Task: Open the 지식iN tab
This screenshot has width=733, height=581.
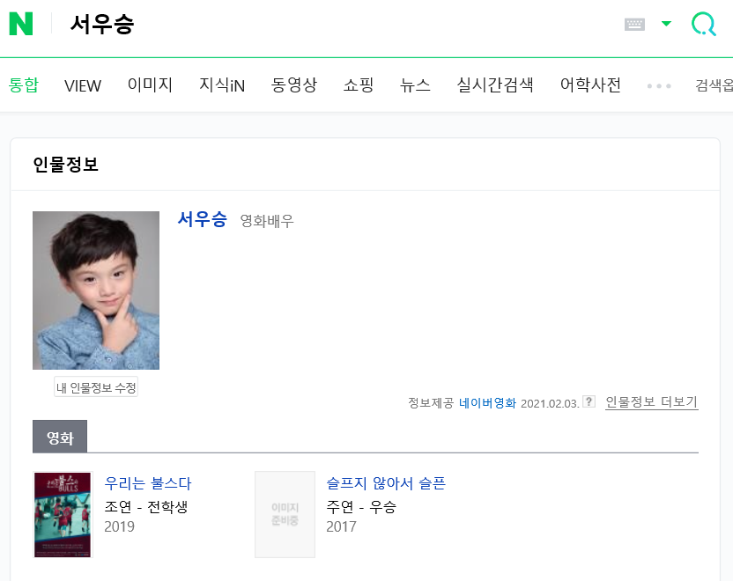Action: (x=222, y=85)
